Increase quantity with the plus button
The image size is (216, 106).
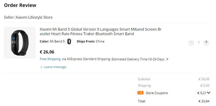point(206,43)
